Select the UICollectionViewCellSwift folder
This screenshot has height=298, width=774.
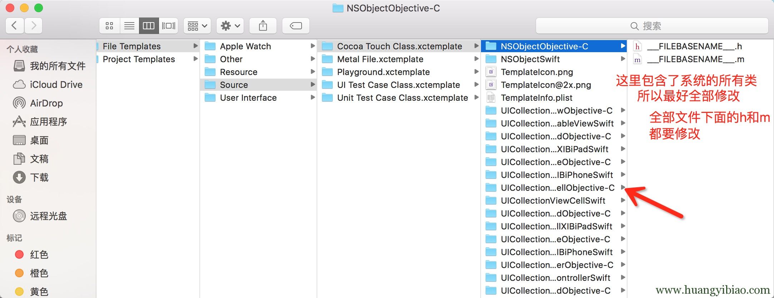tap(554, 201)
